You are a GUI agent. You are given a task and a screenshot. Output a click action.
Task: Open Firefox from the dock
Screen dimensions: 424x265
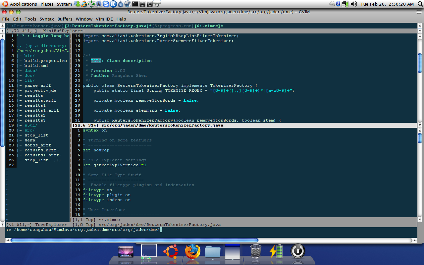coord(192,251)
